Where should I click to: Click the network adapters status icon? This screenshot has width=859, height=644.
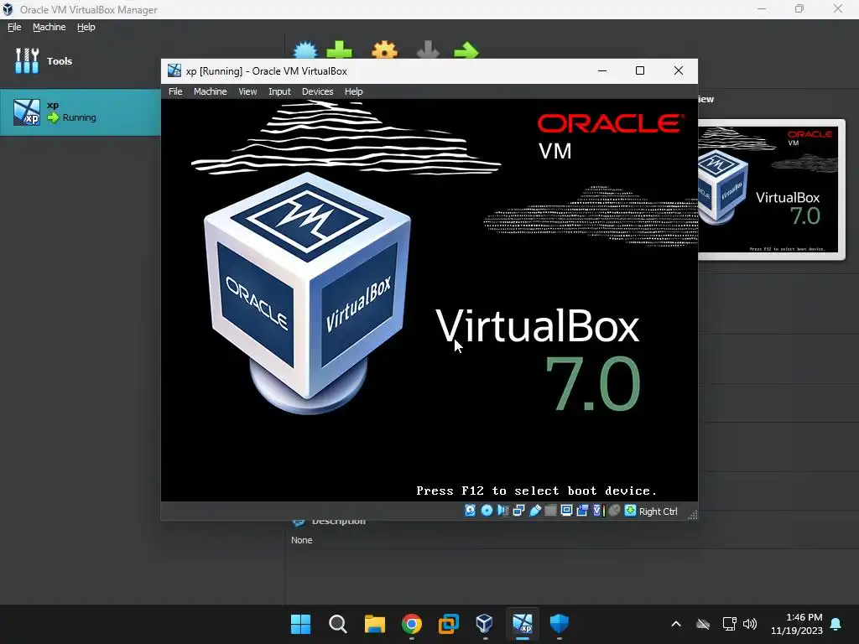[518, 511]
